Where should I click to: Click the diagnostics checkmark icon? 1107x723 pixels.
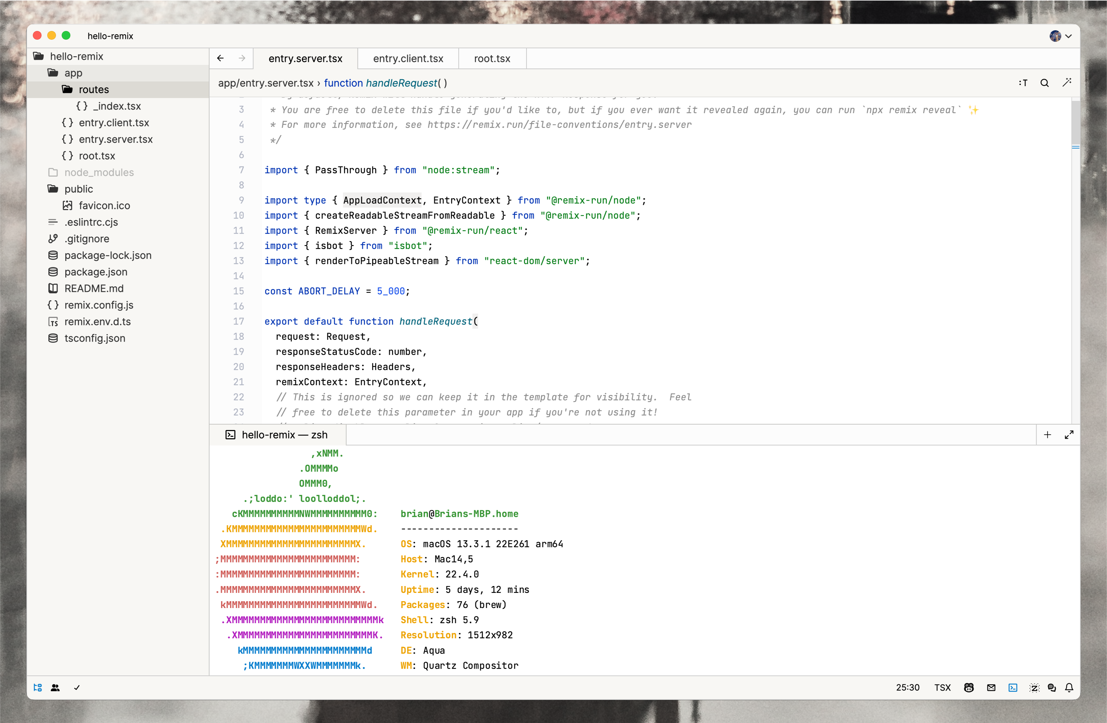77,687
